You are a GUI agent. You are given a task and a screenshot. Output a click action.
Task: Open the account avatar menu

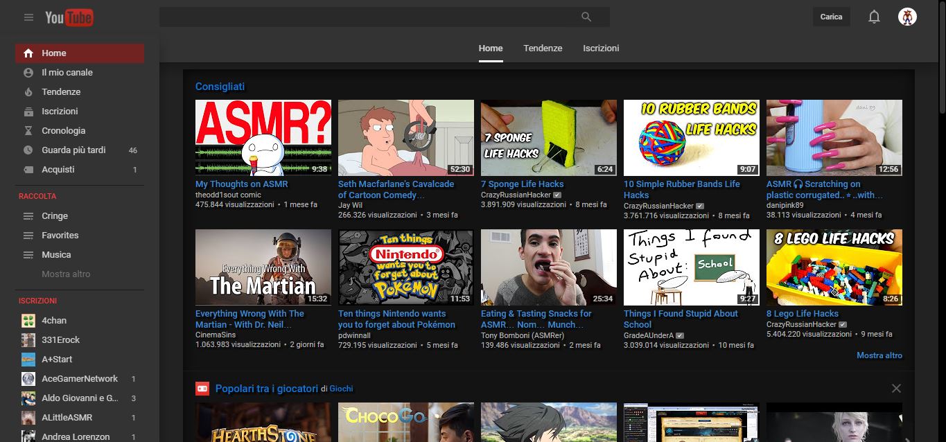click(x=907, y=17)
